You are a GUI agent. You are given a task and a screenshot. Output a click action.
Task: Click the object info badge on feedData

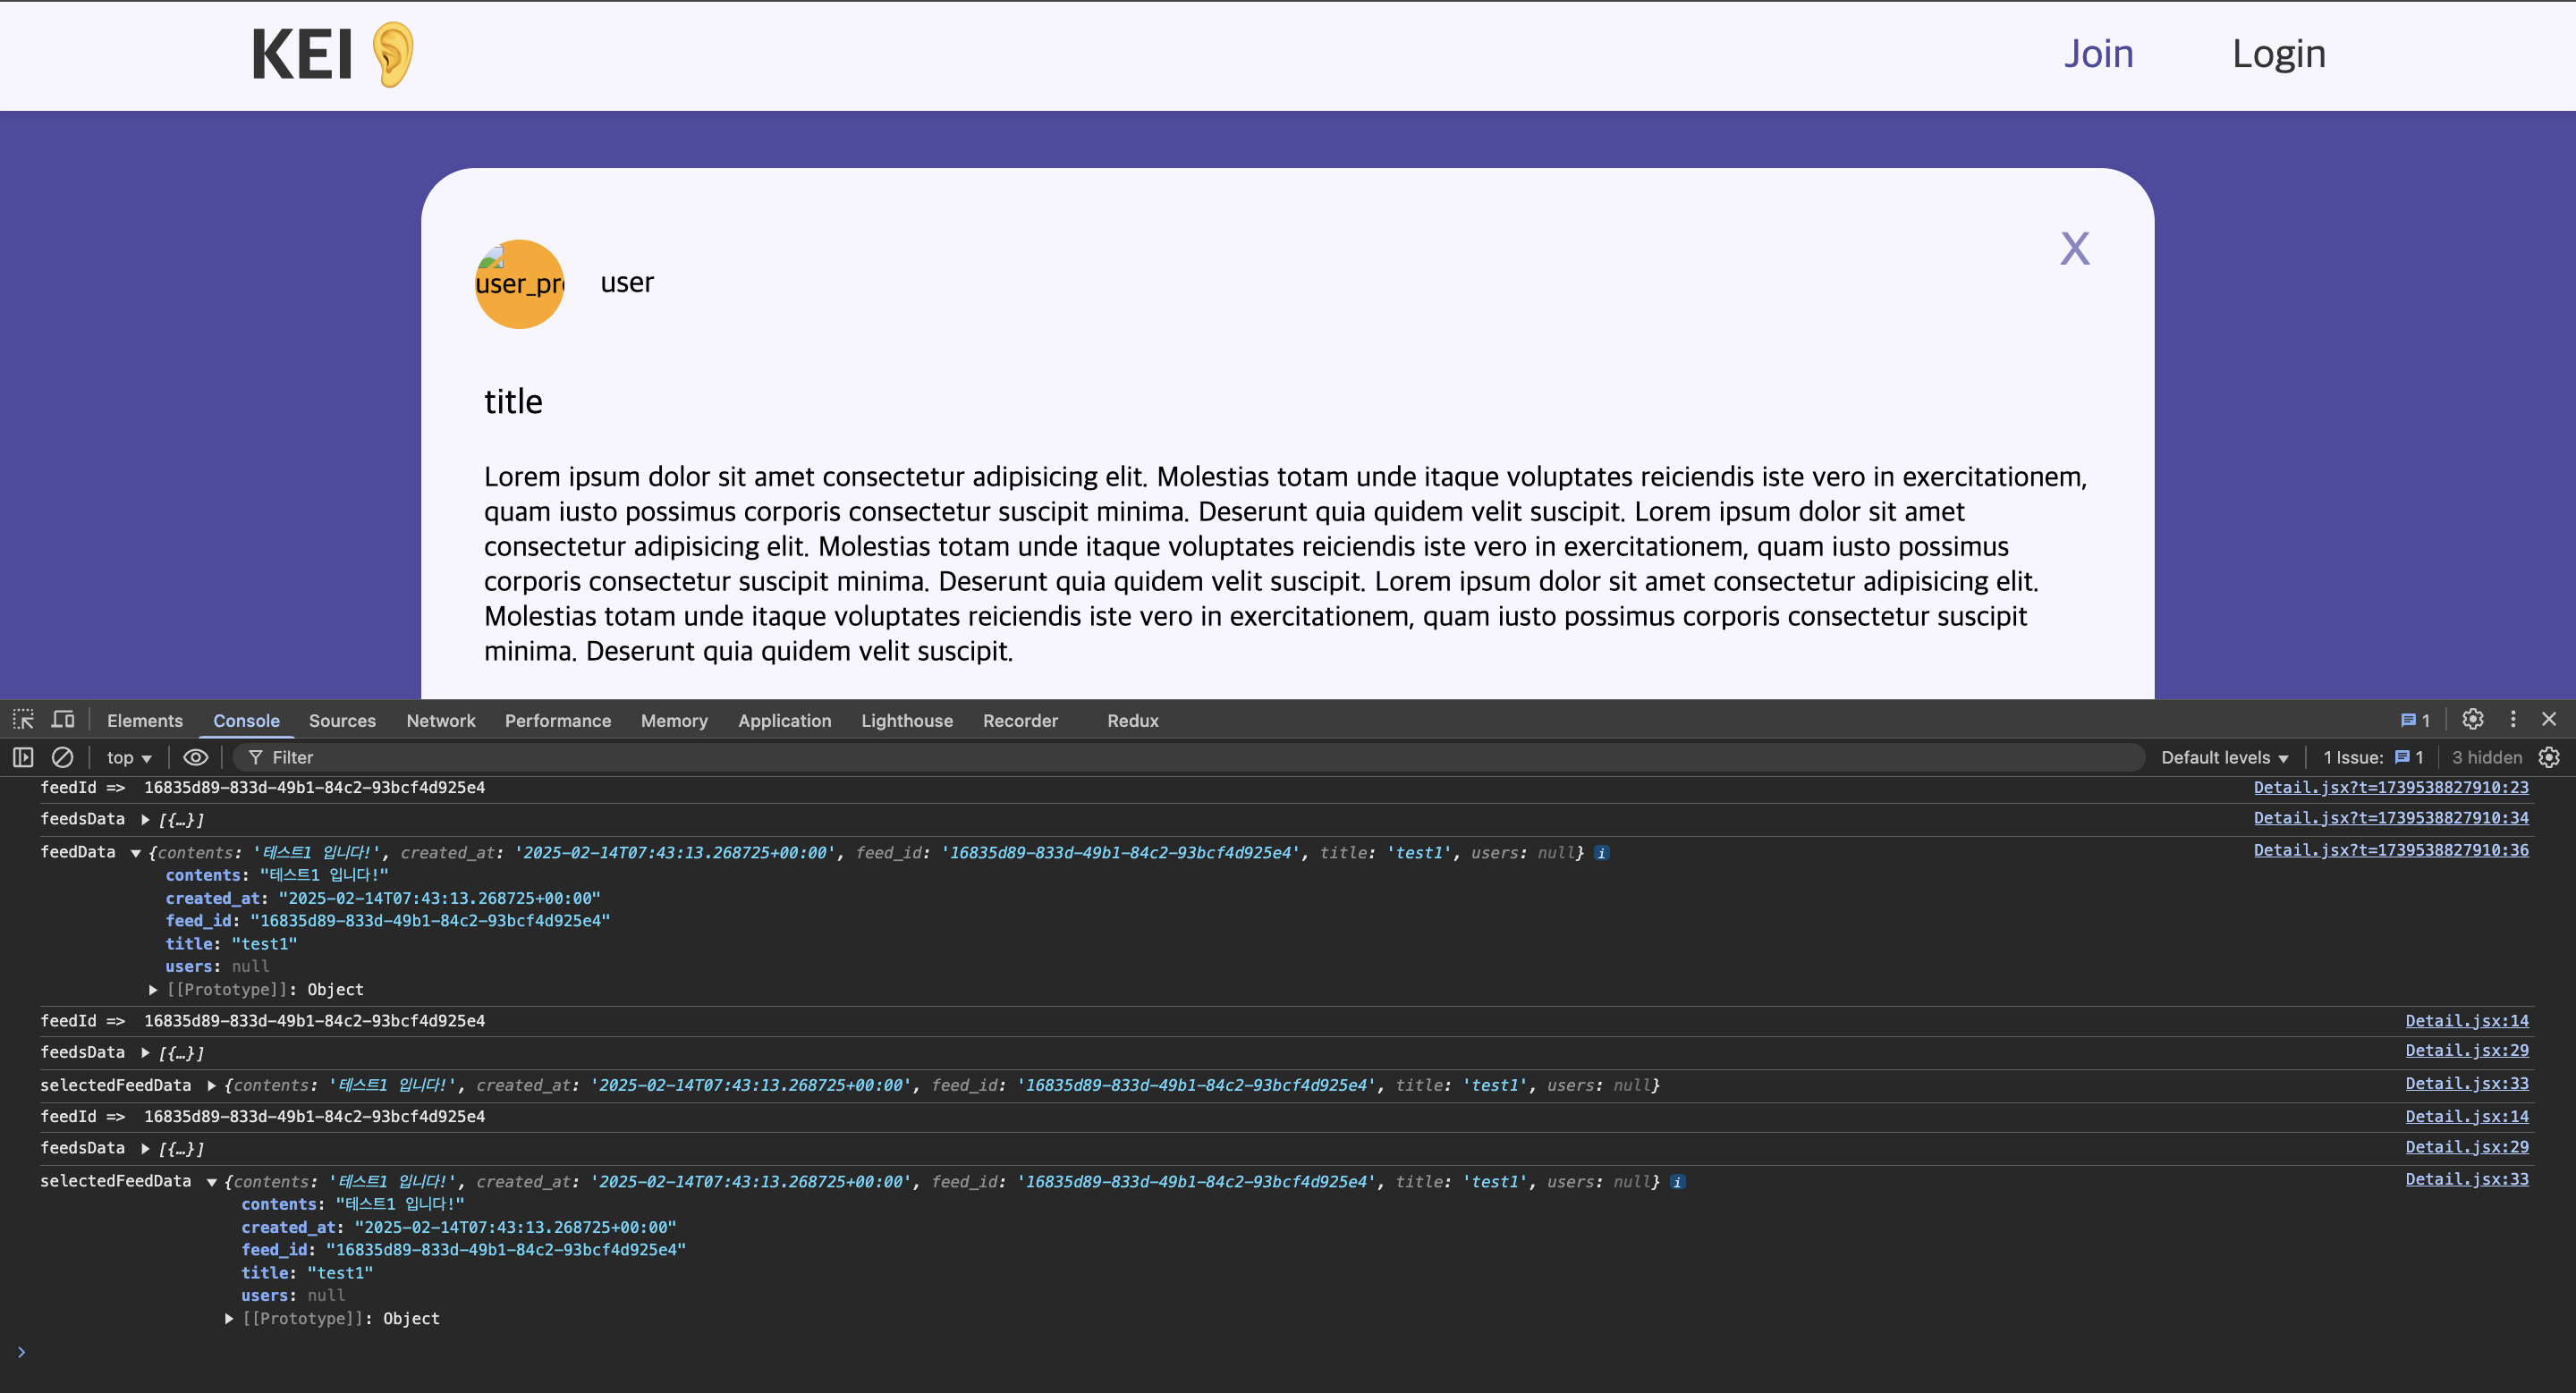click(x=1601, y=852)
